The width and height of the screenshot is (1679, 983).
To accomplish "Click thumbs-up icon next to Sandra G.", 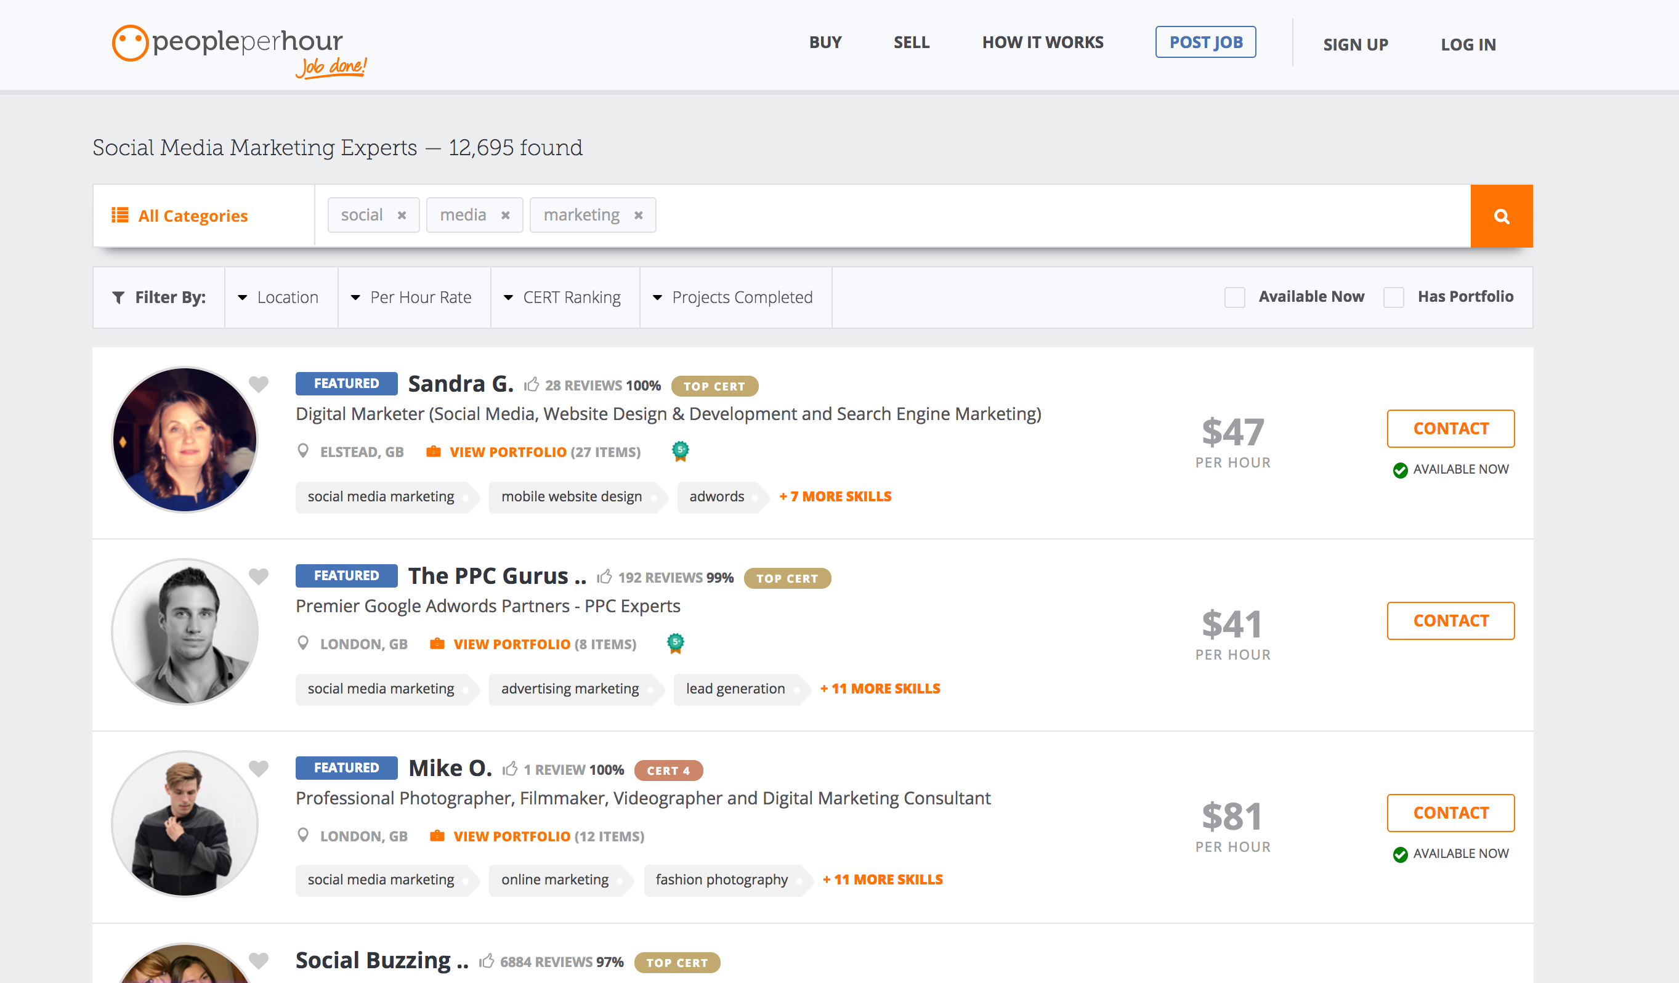I will 531,384.
